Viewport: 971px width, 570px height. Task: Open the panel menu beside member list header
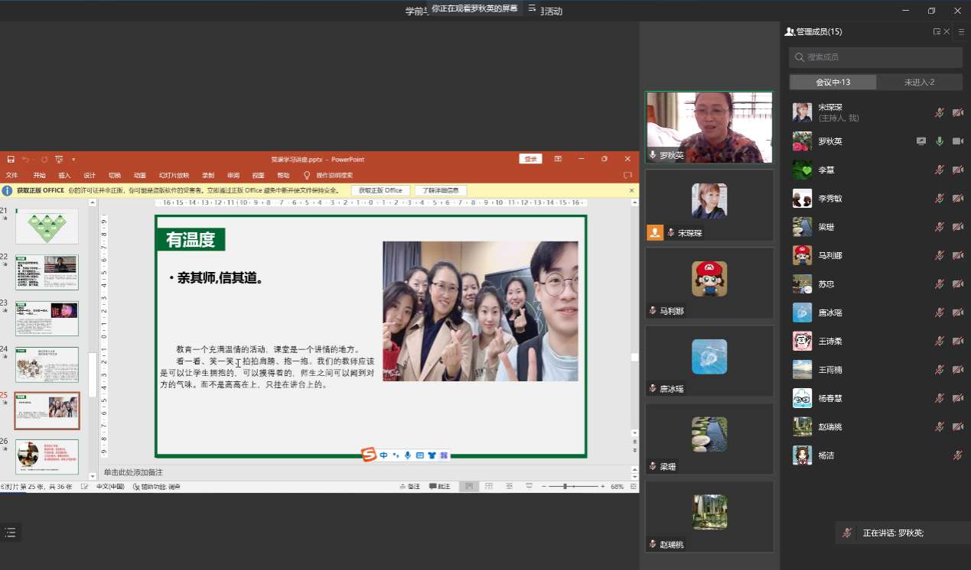coord(961,32)
